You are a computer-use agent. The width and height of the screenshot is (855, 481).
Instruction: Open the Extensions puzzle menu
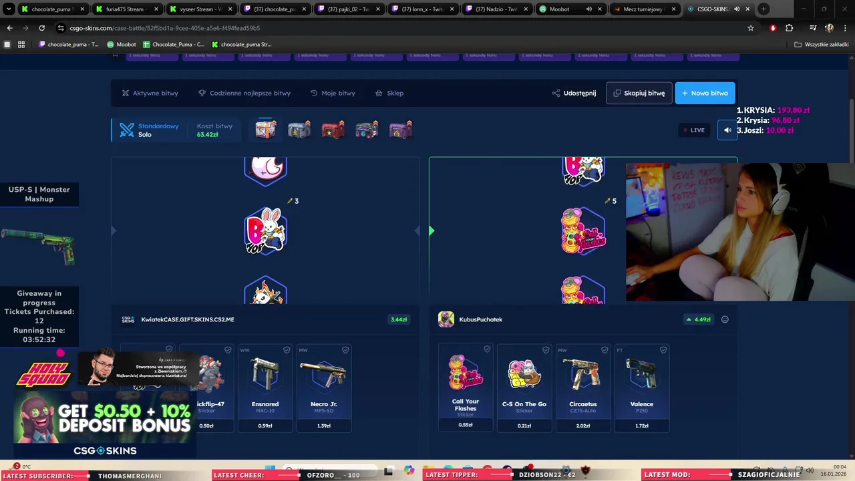coord(790,28)
